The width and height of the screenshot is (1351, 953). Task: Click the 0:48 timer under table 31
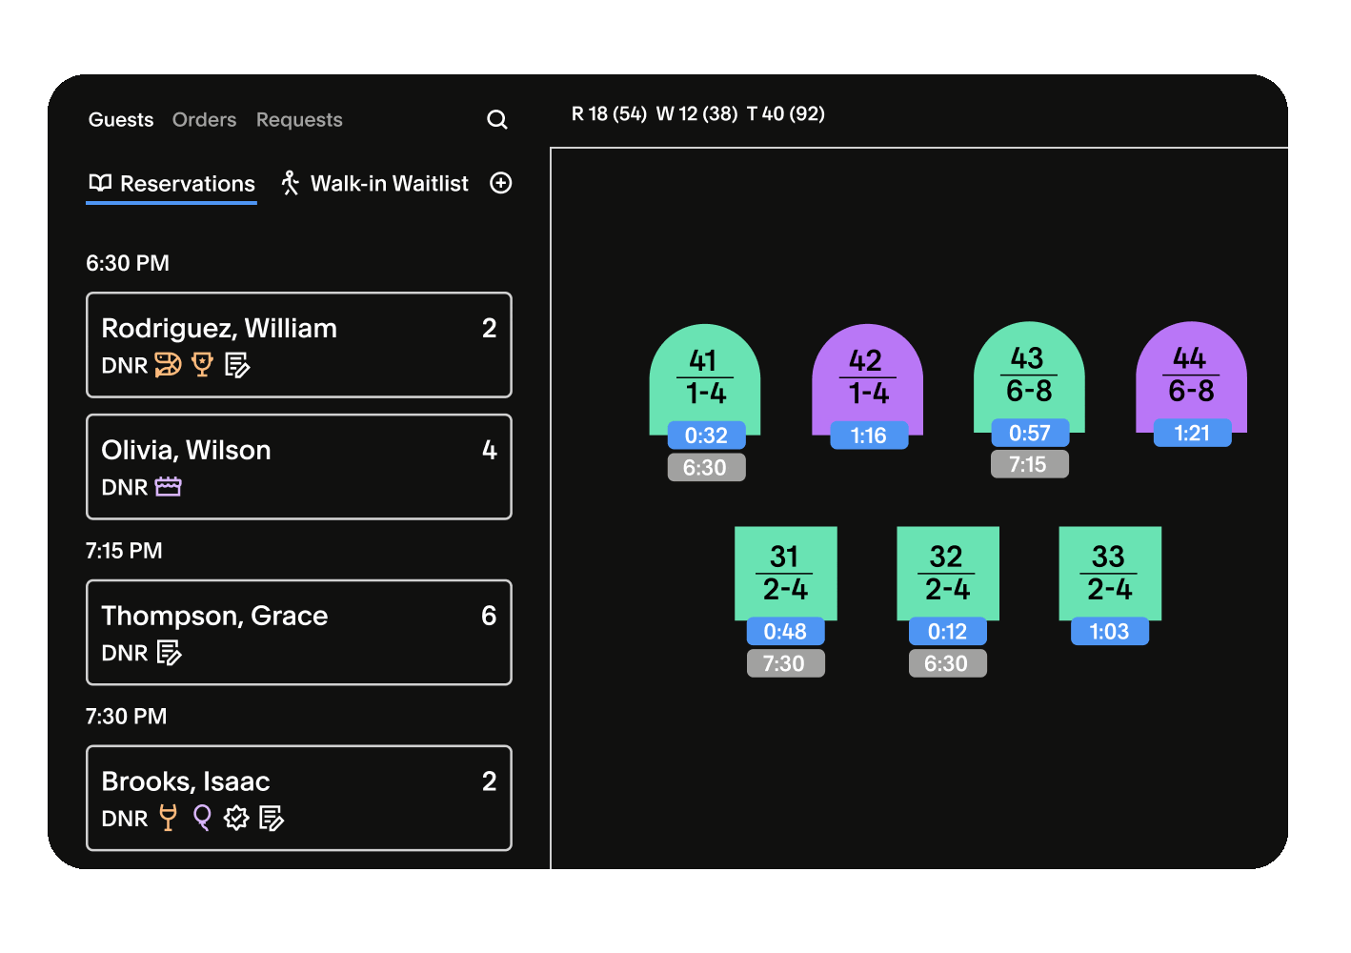click(x=785, y=632)
